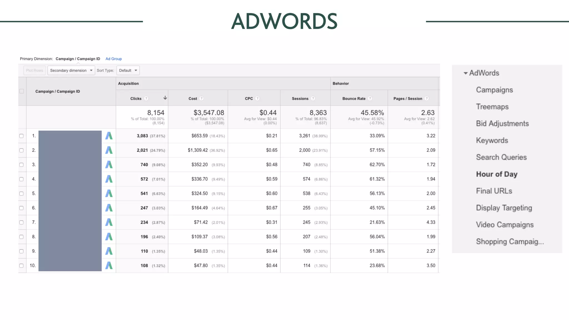Open the Pages / Session help icon
569x320 pixels.
tap(426, 98)
